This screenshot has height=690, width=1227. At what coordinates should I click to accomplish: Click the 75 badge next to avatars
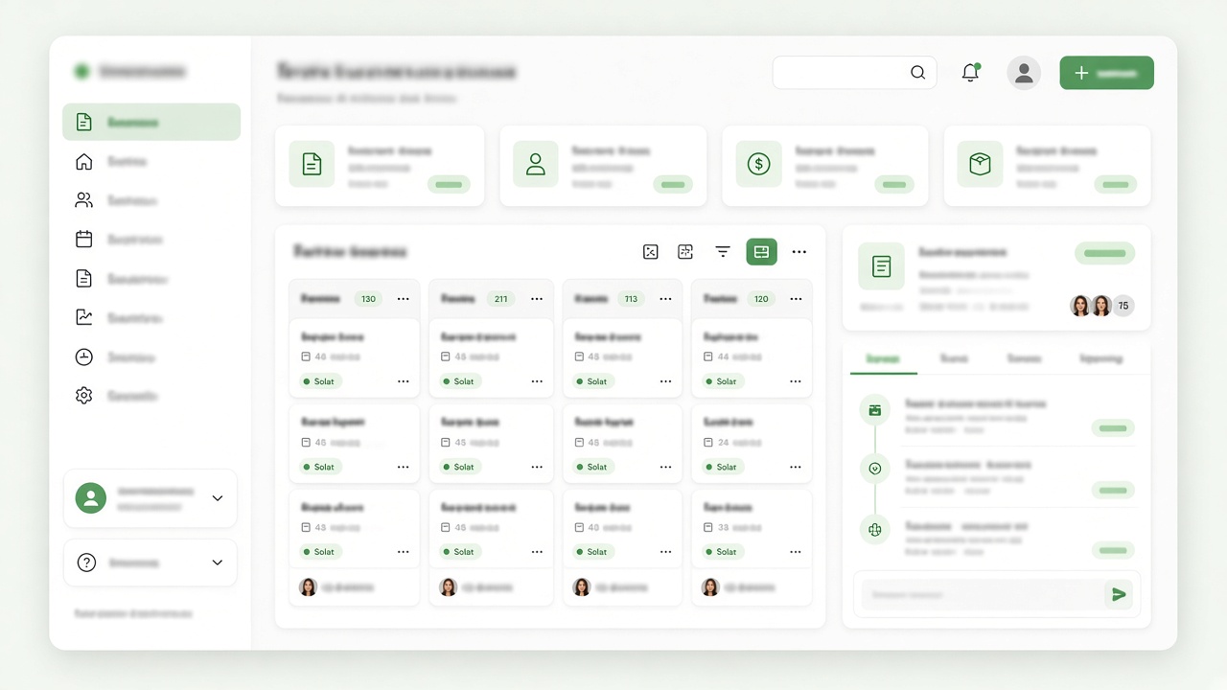point(1123,306)
